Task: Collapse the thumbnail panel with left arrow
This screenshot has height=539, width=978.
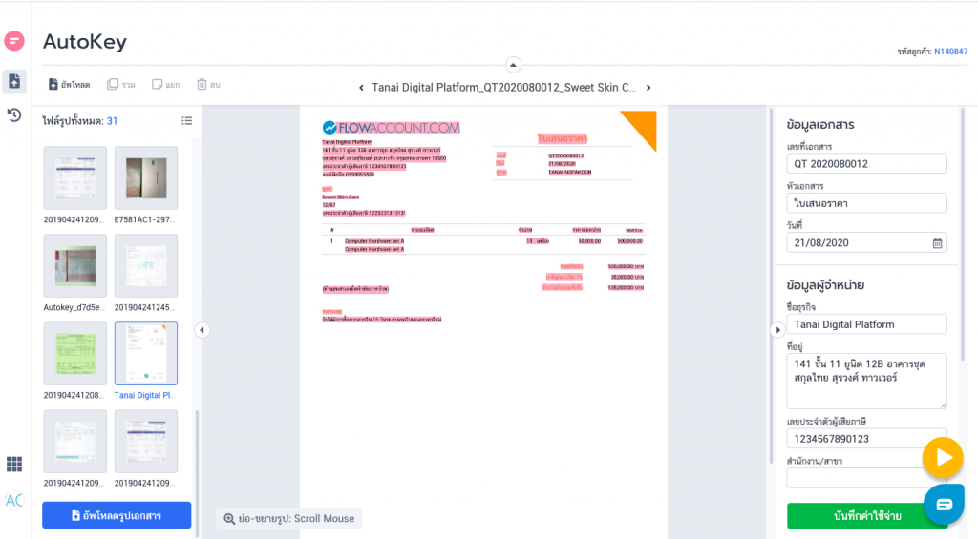Action: coord(202,330)
